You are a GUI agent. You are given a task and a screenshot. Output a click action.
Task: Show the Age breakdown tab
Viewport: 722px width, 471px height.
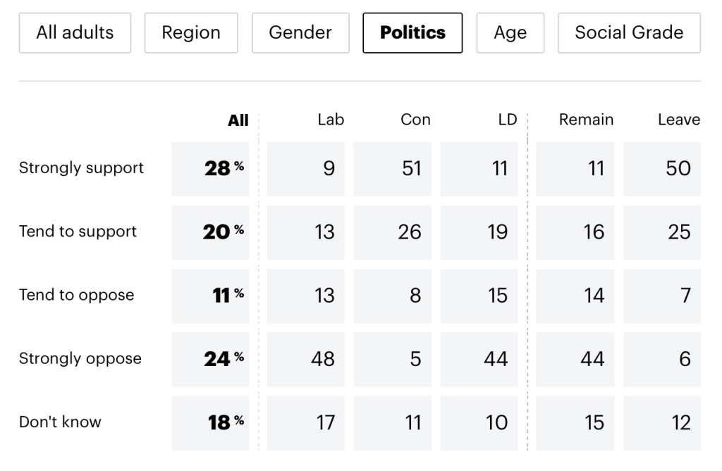510,32
